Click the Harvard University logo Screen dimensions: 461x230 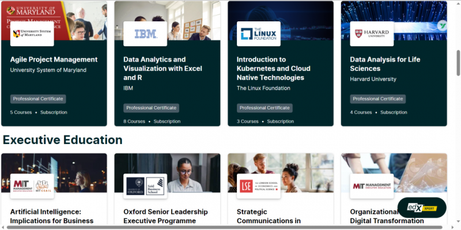pyautogui.click(x=372, y=34)
